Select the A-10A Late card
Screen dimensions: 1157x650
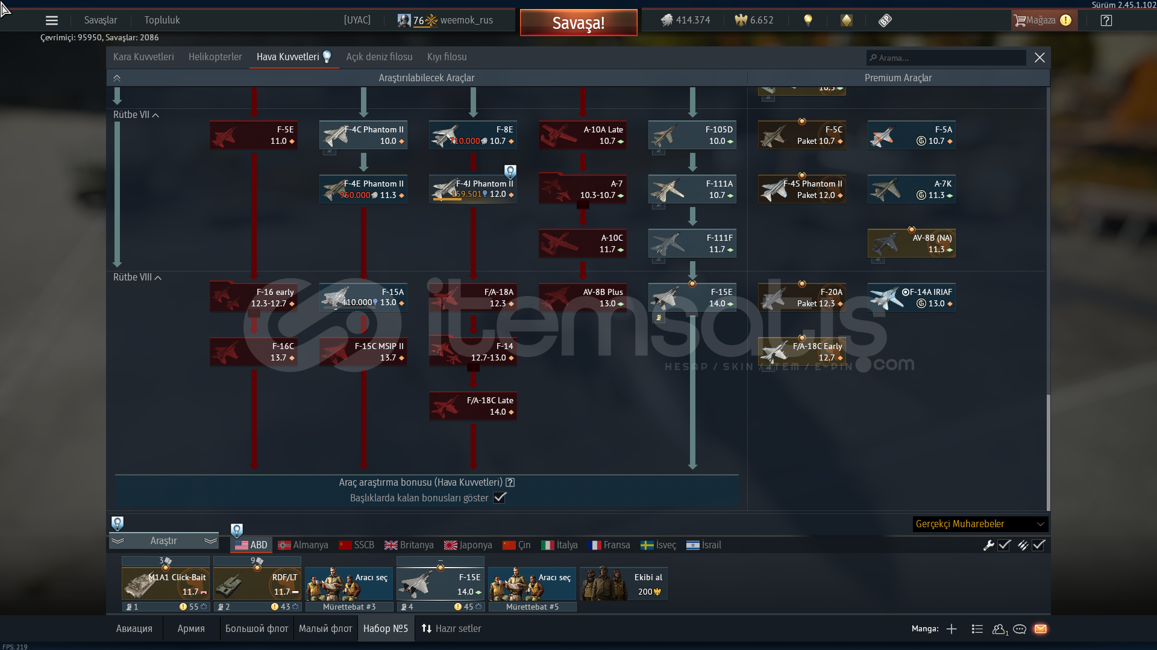point(583,135)
